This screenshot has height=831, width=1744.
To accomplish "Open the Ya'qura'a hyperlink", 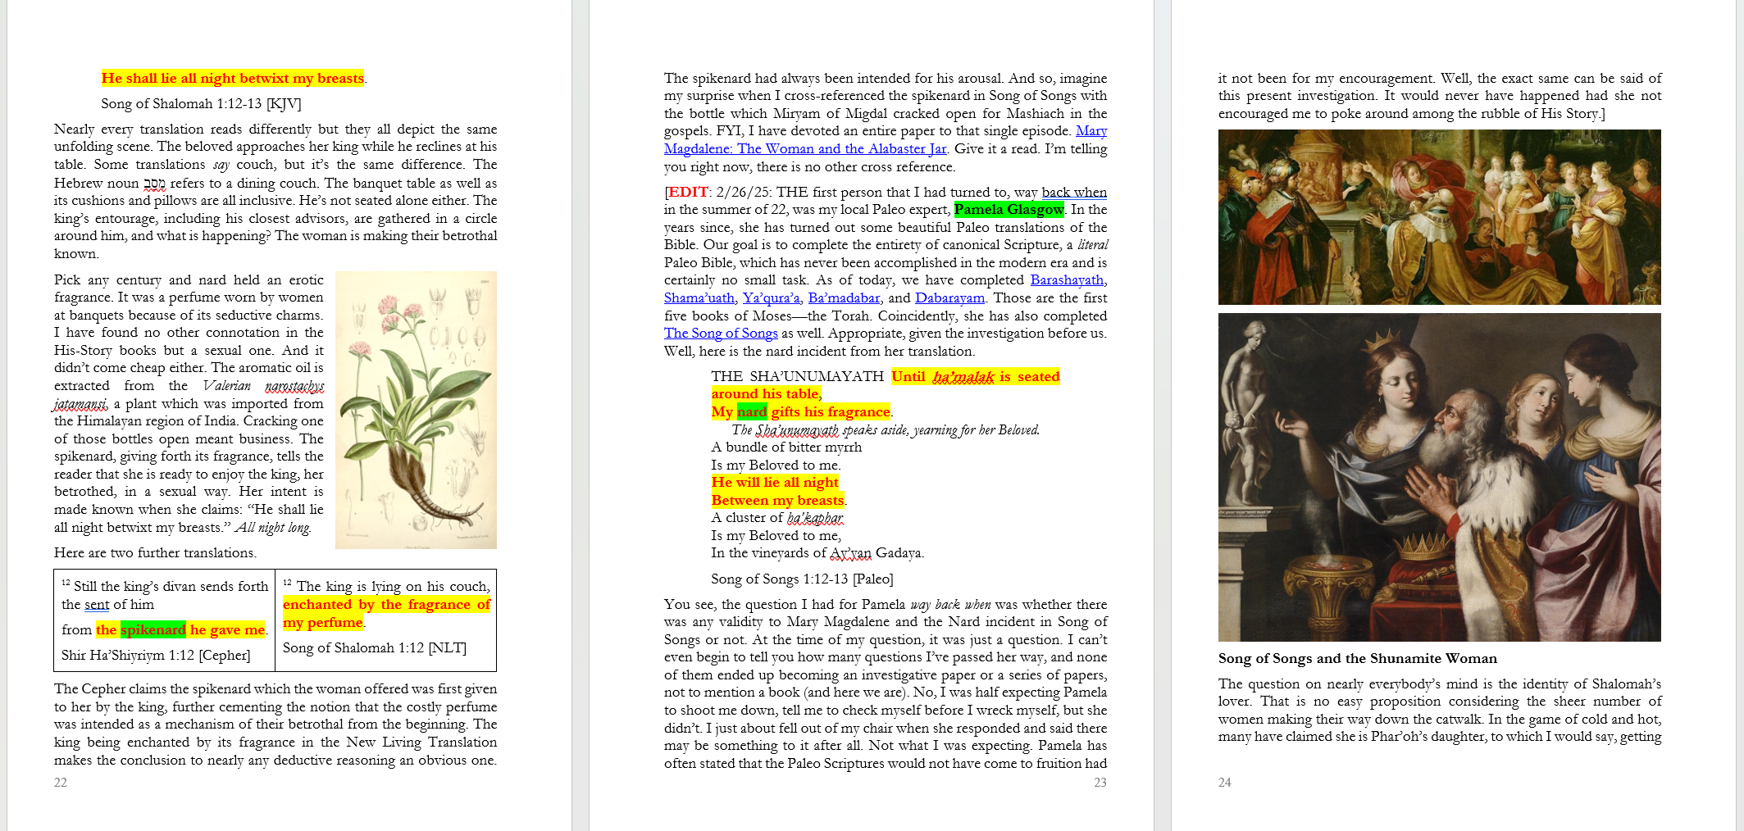I will tap(771, 298).
